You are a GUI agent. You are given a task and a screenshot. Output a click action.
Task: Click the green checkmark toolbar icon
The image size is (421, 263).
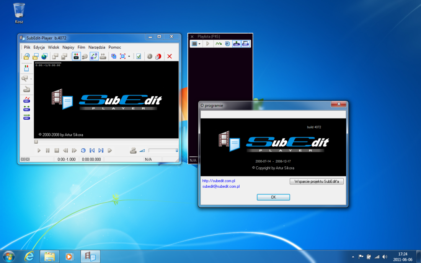tap(139, 56)
